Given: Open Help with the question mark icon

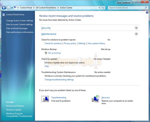Looking at the screenshot, I should tap(147, 12).
